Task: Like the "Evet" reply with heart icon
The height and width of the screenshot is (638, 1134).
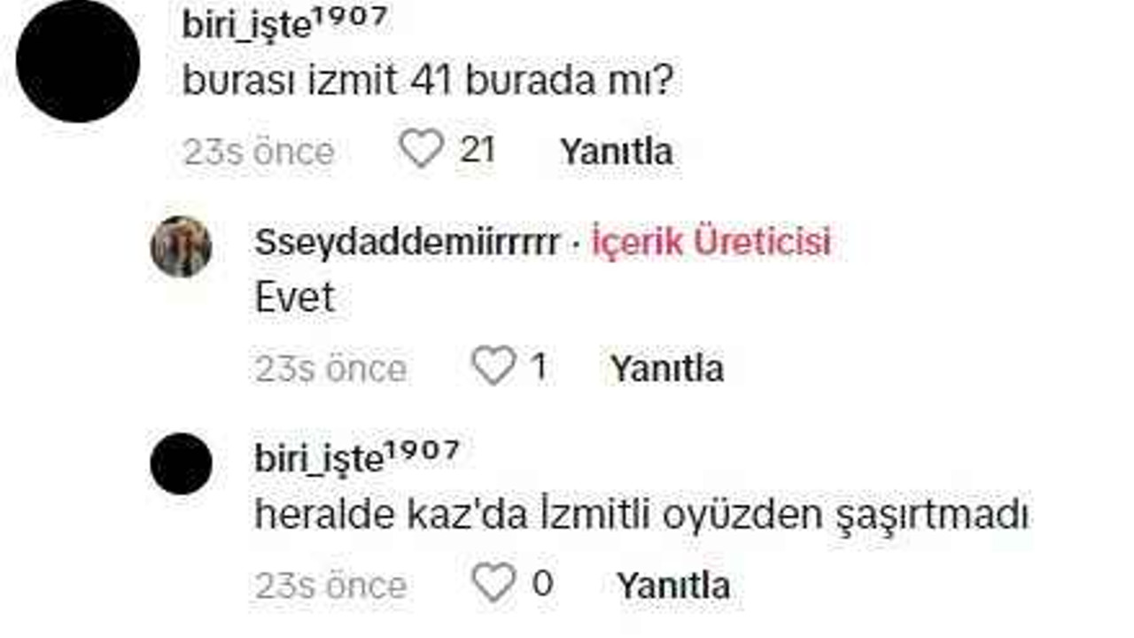Action: tap(493, 366)
